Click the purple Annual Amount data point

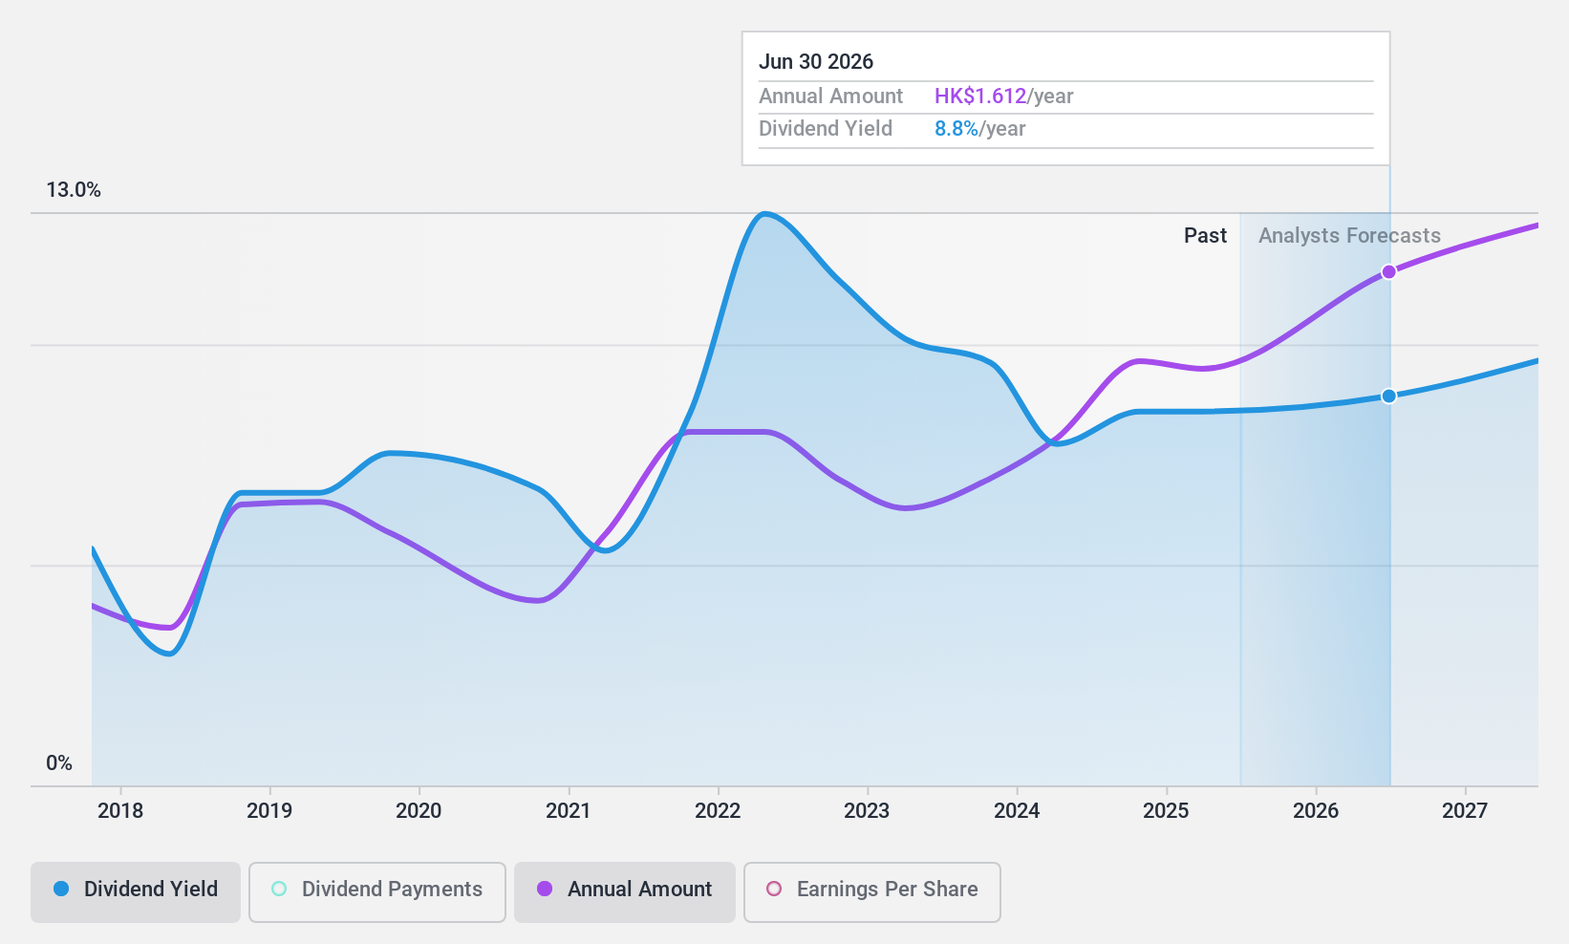(1389, 272)
